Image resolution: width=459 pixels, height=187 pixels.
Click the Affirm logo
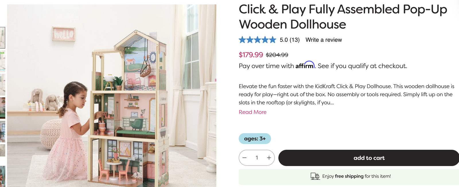click(305, 65)
